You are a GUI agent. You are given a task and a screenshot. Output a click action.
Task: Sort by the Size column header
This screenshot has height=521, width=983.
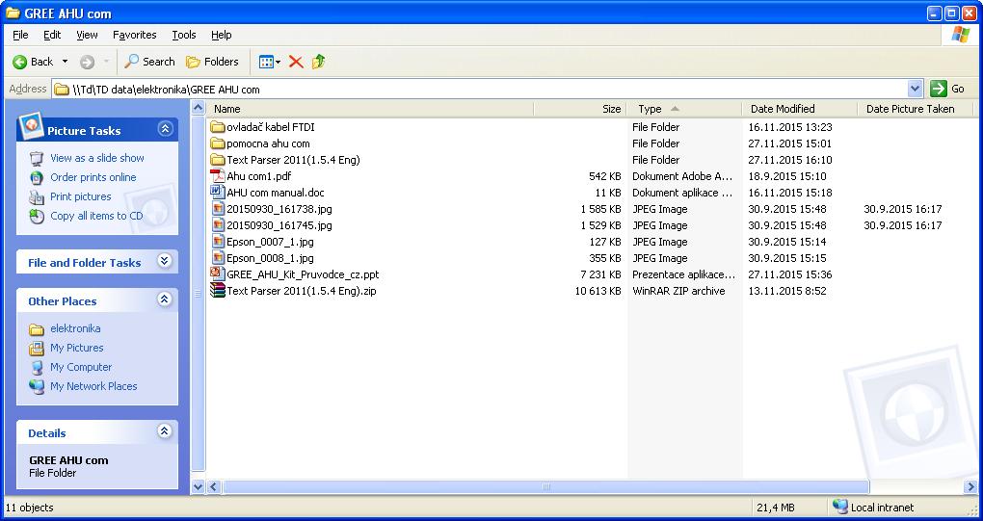pos(580,108)
